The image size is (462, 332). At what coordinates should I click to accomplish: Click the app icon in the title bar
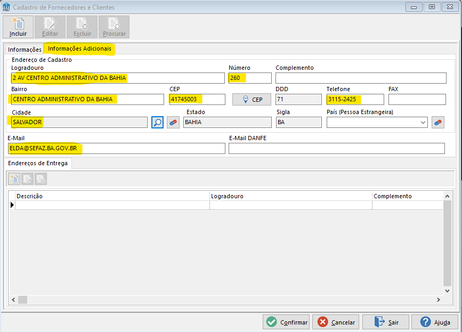(6, 7)
